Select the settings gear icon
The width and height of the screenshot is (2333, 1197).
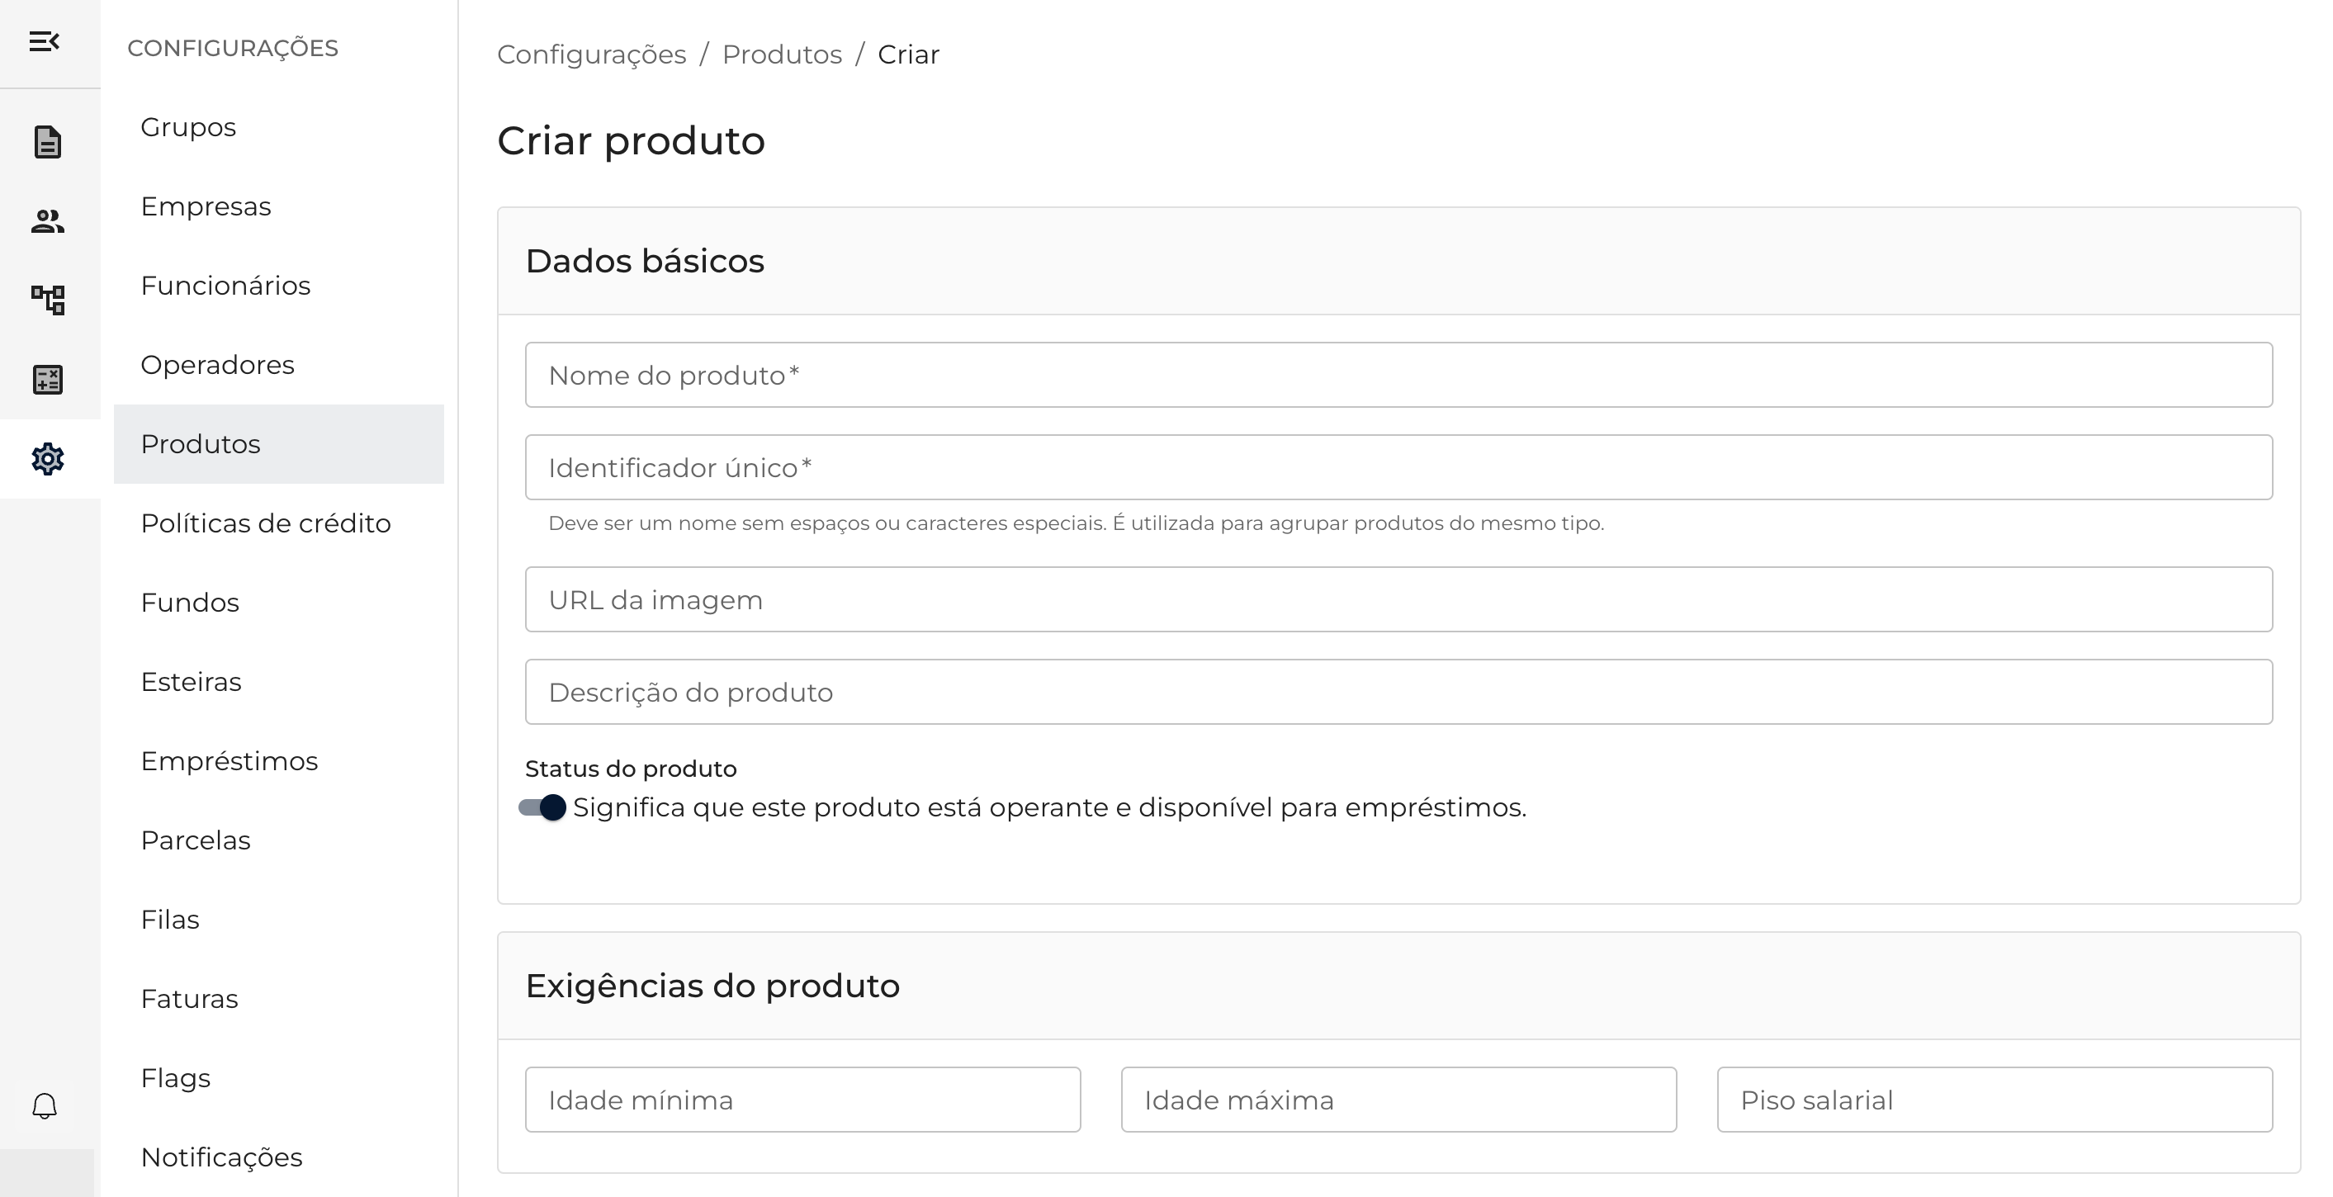[x=47, y=459]
